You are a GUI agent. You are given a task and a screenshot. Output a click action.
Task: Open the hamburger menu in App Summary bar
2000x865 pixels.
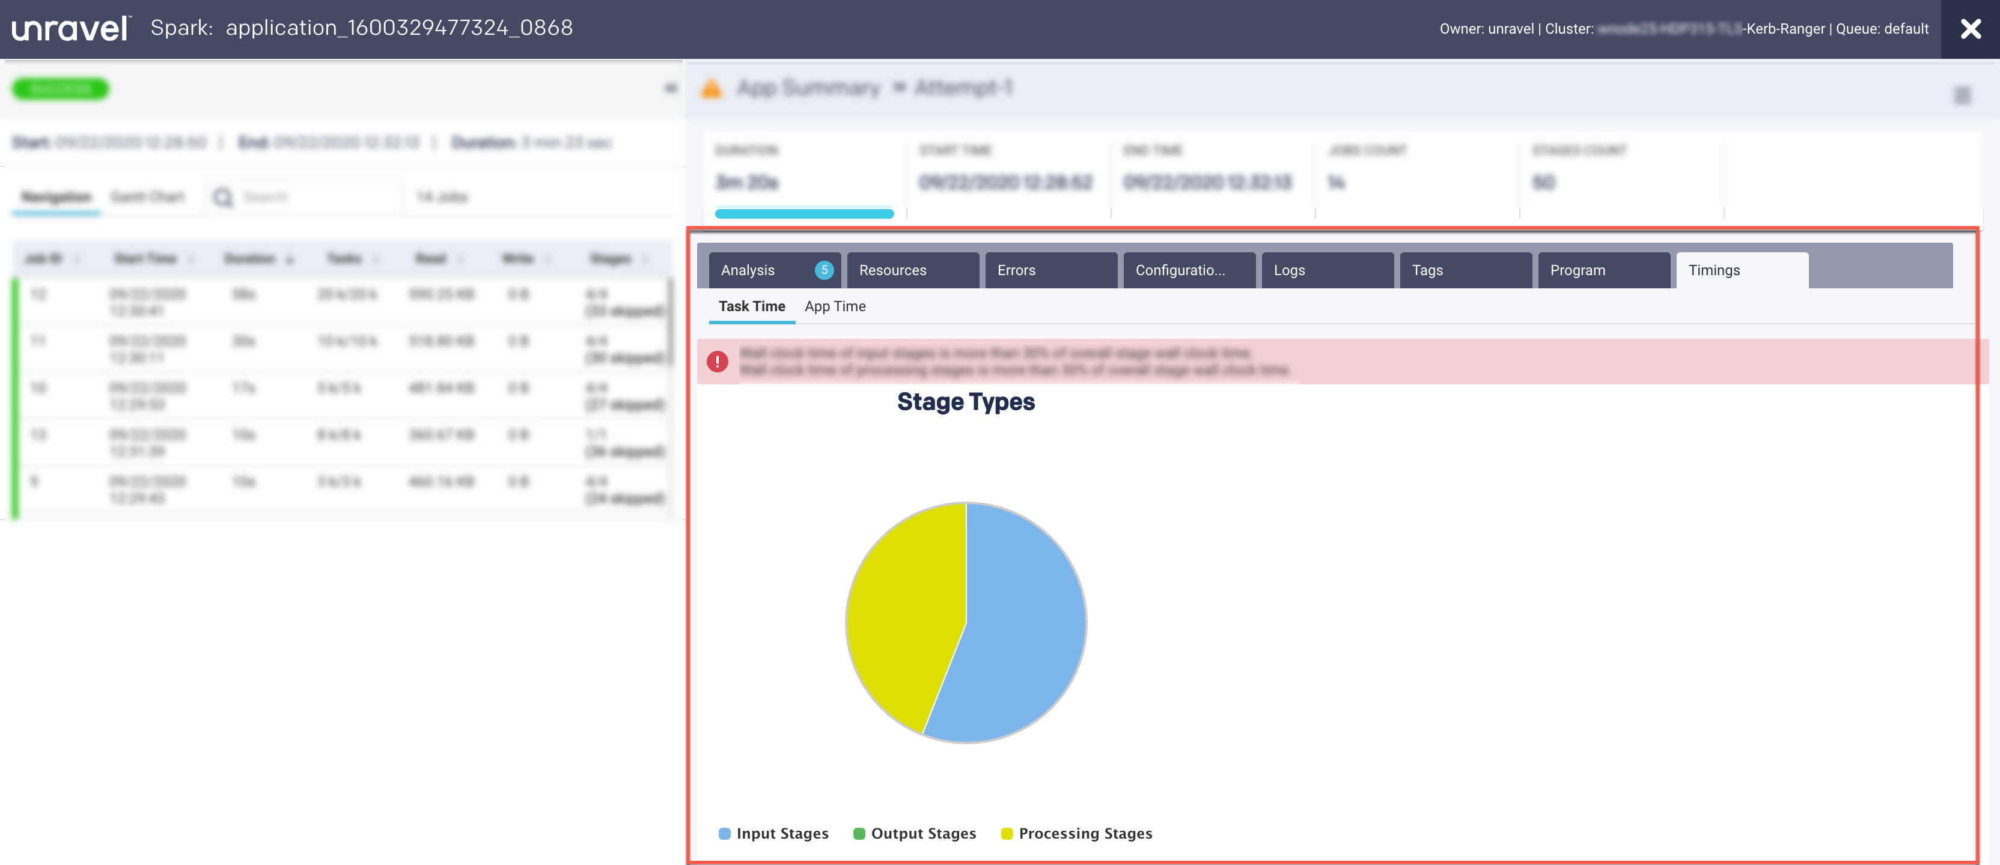point(1962,96)
